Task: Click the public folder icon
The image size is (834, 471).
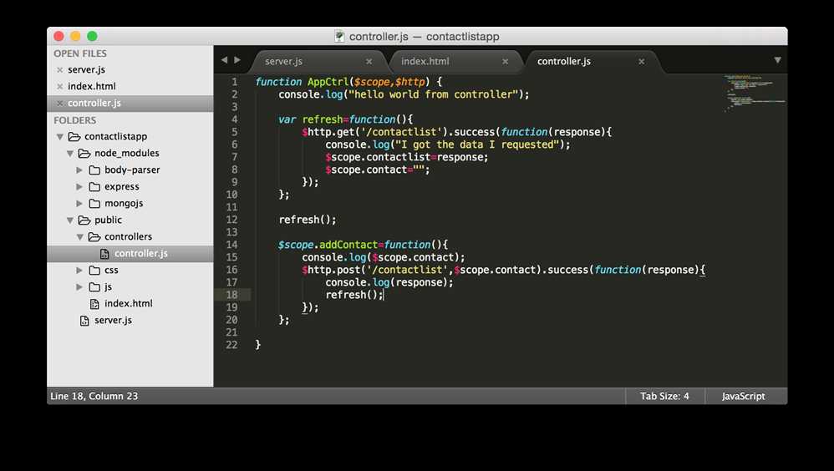Action: [x=84, y=220]
